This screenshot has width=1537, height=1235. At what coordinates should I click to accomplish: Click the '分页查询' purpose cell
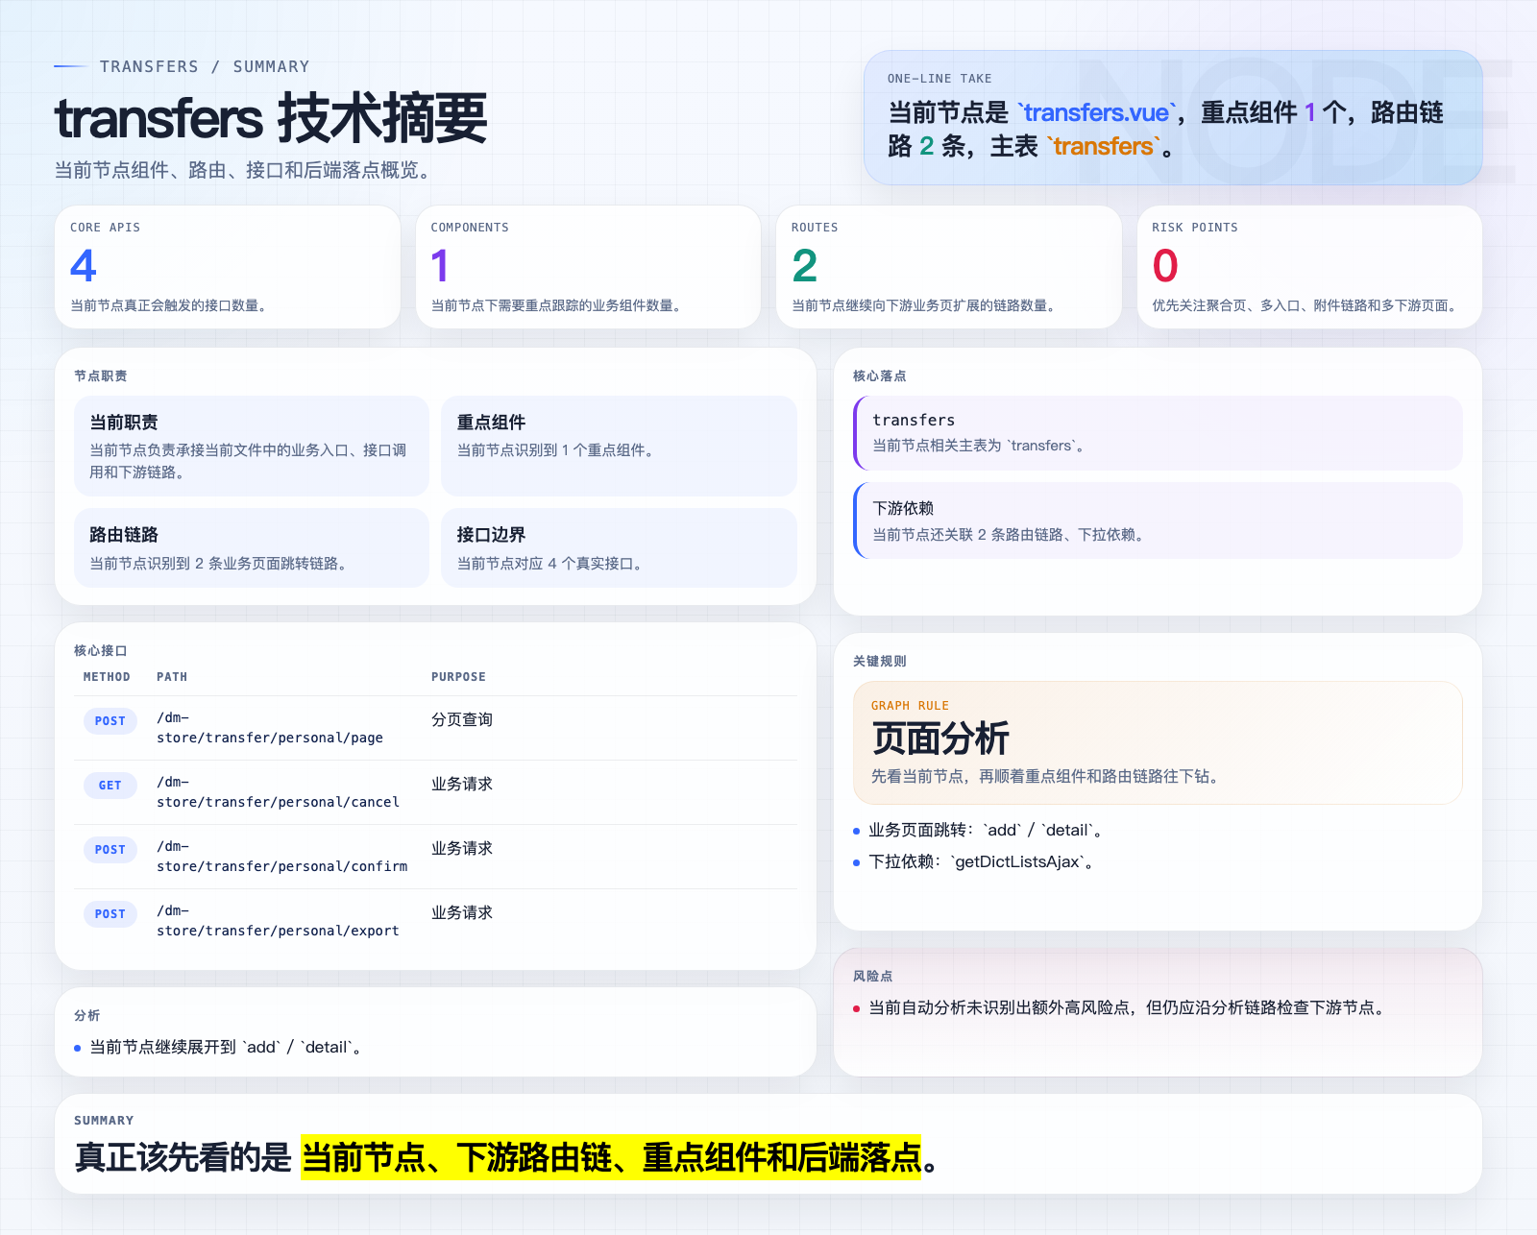coord(462,719)
